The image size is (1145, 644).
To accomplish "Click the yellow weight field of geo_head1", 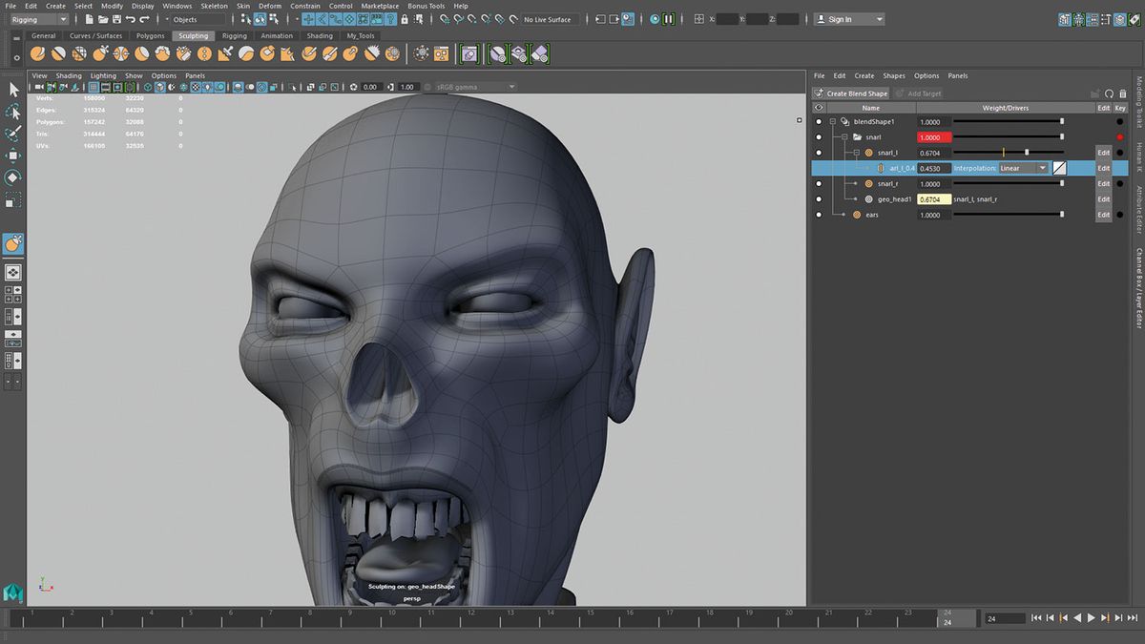I will (x=933, y=199).
